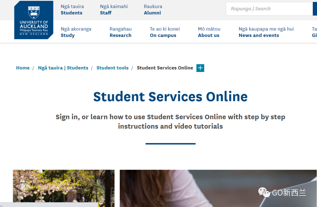Click the Sign in subtitle paragraph
The width and height of the screenshot is (317, 207).
point(171,122)
